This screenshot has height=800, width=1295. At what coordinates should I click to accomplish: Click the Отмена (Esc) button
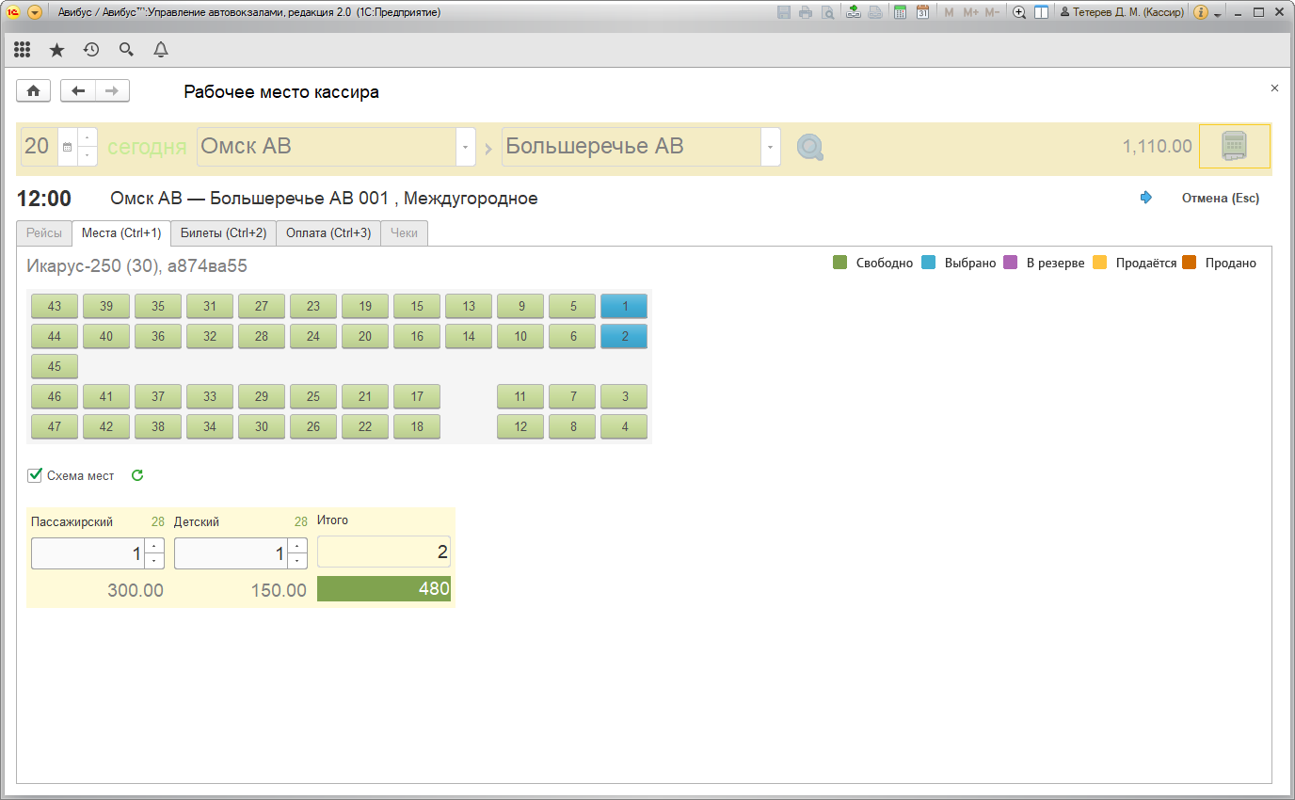1220,198
